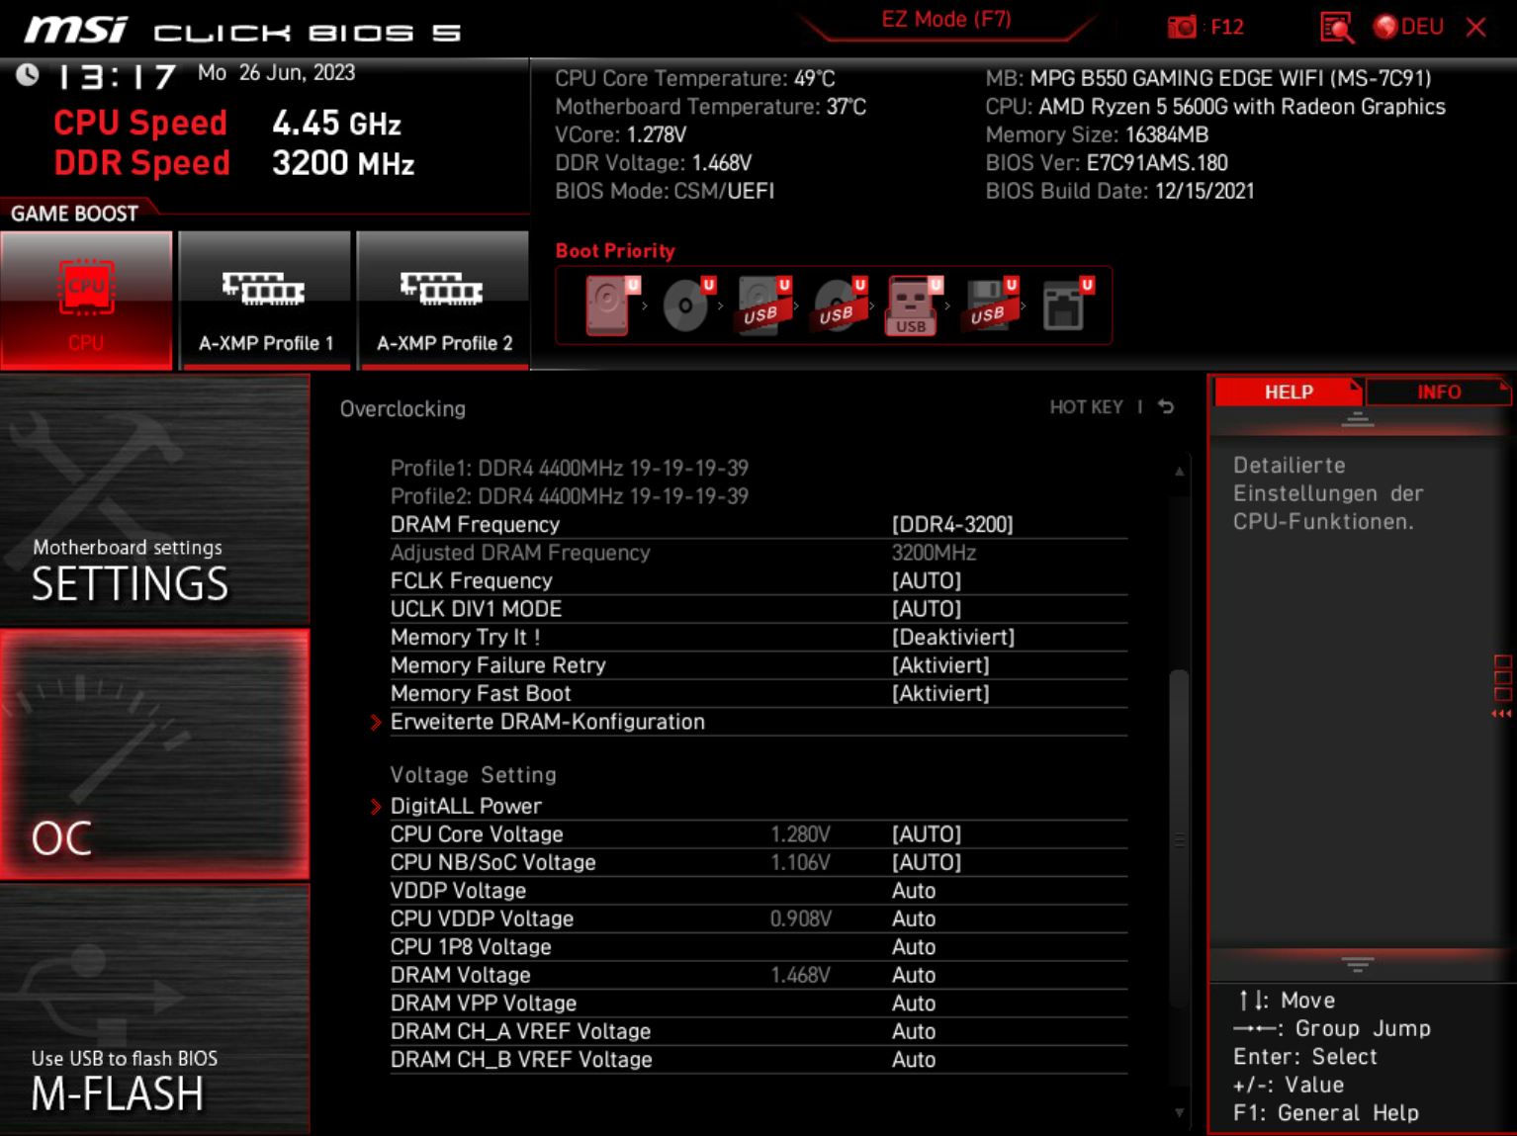Click the clock icon beside the time
This screenshot has height=1136, width=1517.
pos(27,74)
